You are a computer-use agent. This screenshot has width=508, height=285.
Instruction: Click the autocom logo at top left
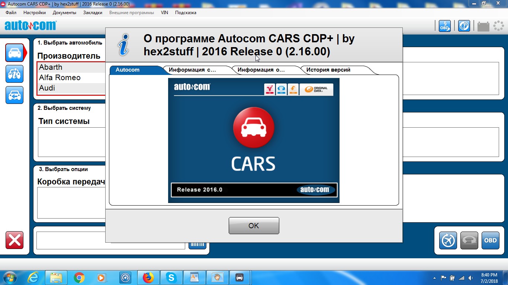click(x=30, y=25)
